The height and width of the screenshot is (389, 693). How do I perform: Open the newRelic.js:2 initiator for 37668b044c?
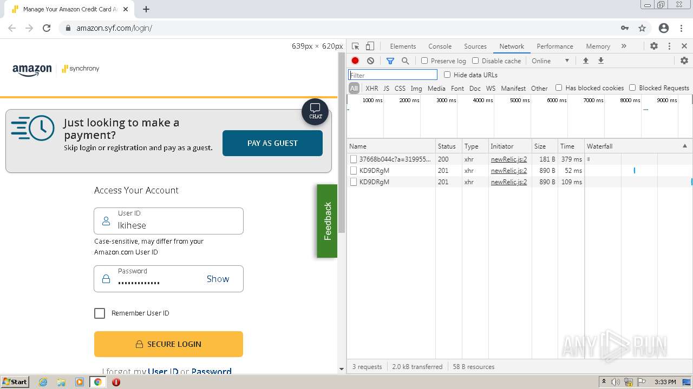pos(509,159)
